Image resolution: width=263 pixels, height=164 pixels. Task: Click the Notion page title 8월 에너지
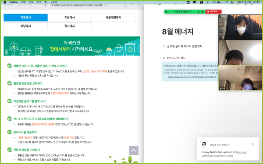pos(178,31)
